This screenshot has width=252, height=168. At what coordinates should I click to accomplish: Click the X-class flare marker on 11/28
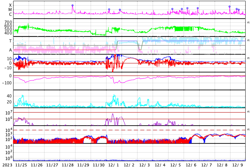[x=72, y=6]
